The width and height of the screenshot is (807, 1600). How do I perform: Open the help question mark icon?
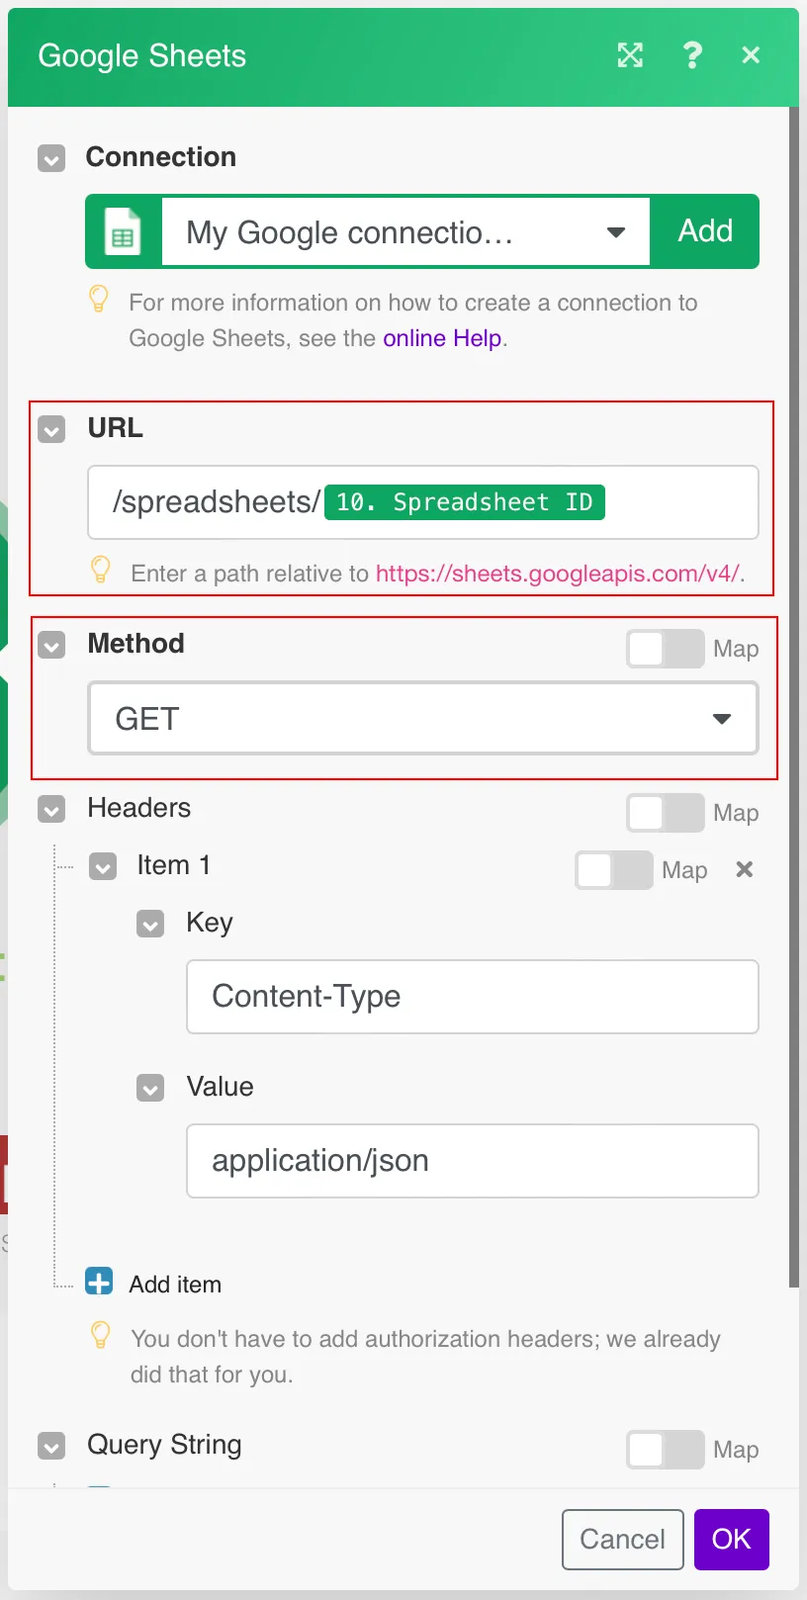(x=692, y=54)
